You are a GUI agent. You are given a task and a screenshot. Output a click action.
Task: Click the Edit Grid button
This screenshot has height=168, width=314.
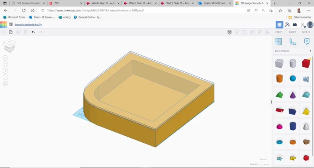(x=263, y=159)
